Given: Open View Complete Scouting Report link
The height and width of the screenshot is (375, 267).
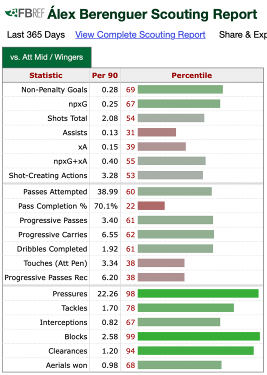Looking at the screenshot, I should point(140,34).
